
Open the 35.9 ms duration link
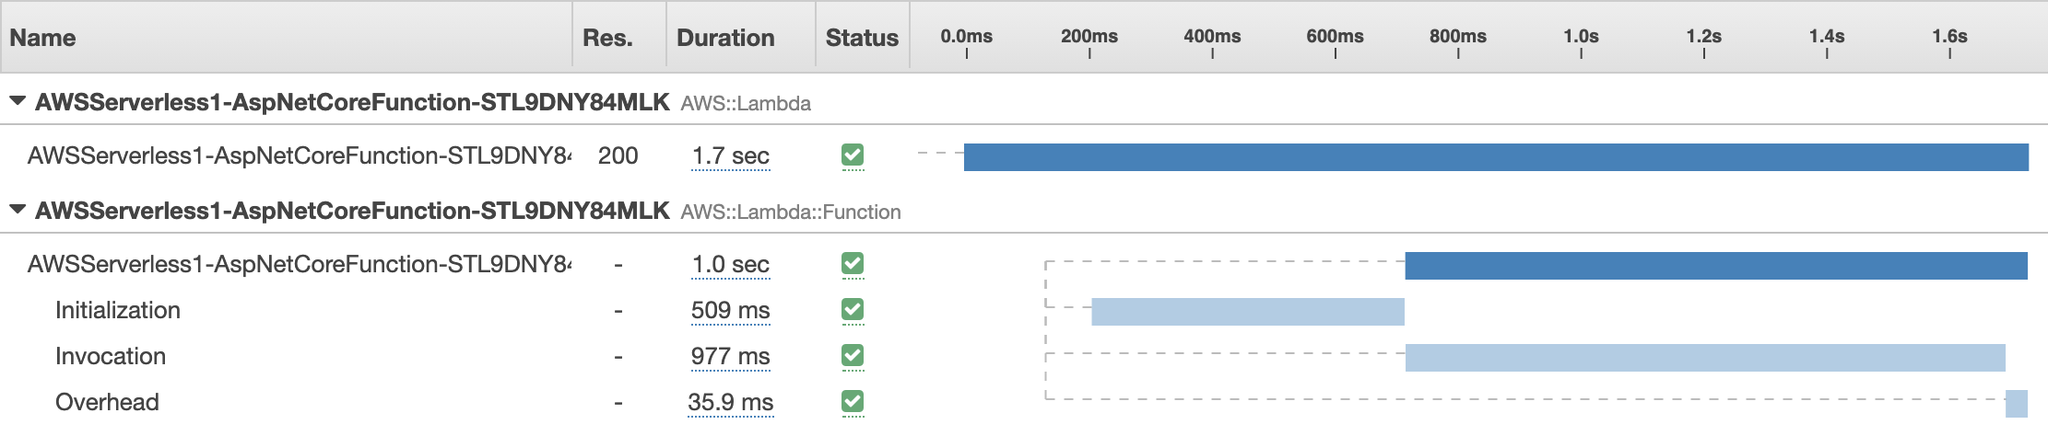731,403
